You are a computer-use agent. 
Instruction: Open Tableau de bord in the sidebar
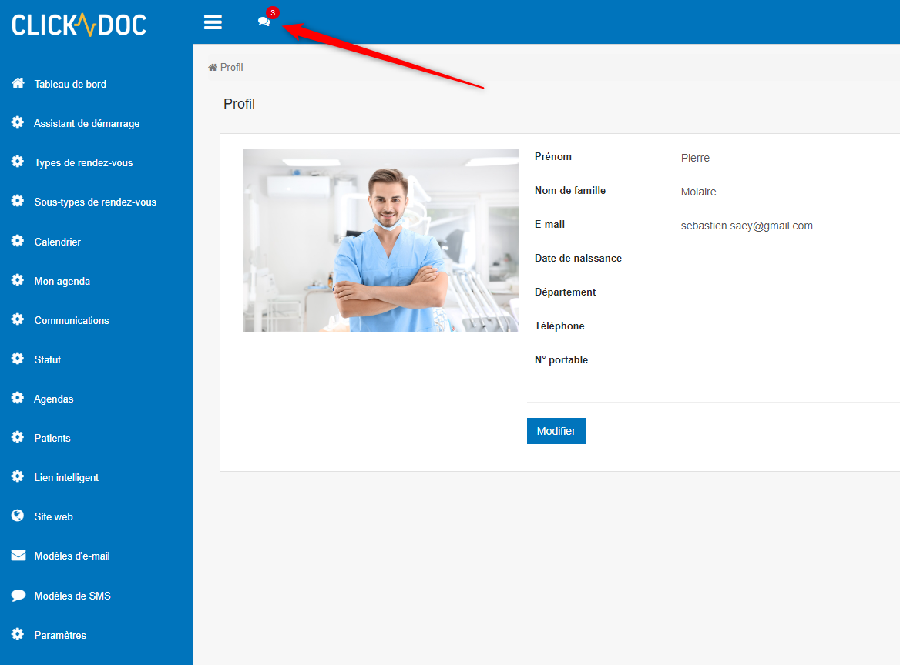point(70,84)
